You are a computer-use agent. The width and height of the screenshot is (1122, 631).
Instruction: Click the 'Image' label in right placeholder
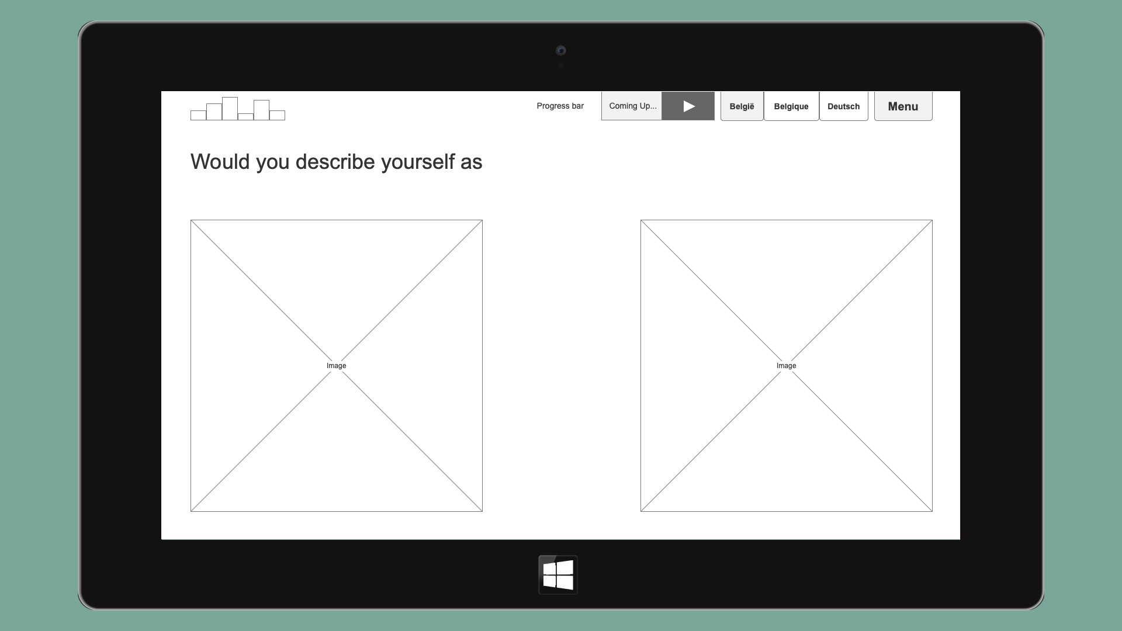pos(786,366)
